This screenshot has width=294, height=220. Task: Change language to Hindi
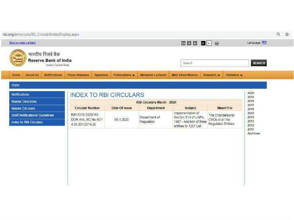pyautogui.click(x=264, y=43)
